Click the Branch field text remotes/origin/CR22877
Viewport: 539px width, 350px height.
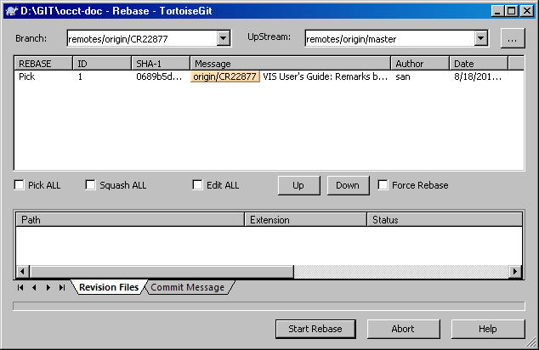pyautogui.click(x=118, y=39)
